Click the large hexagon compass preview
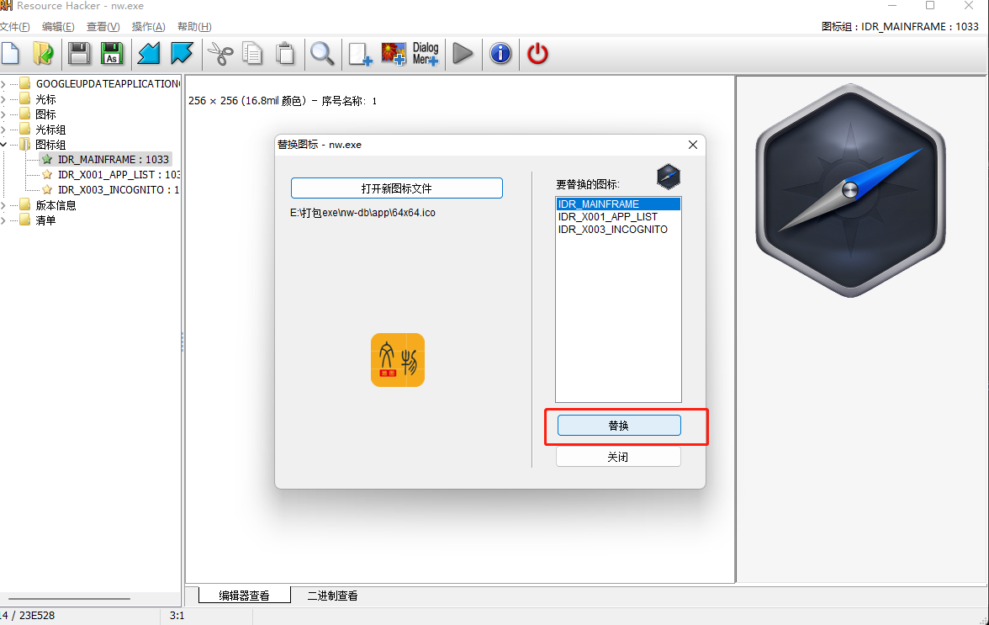The image size is (989, 625). (850, 190)
